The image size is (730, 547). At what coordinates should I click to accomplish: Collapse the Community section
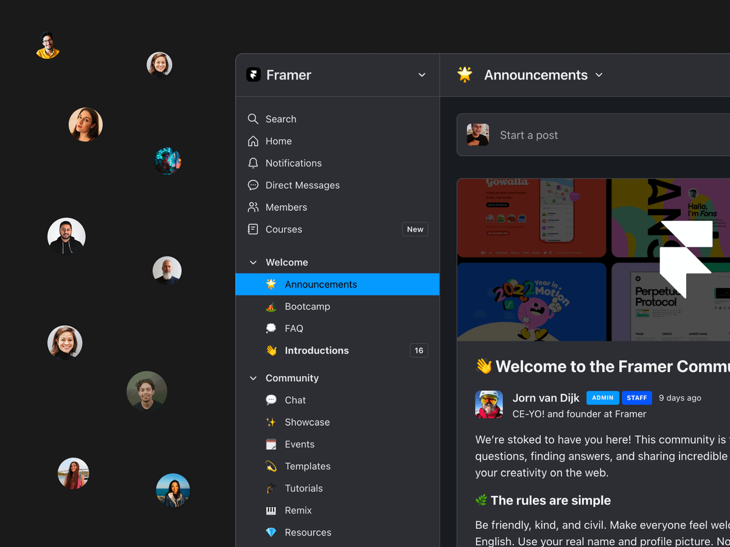click(253, 378)
